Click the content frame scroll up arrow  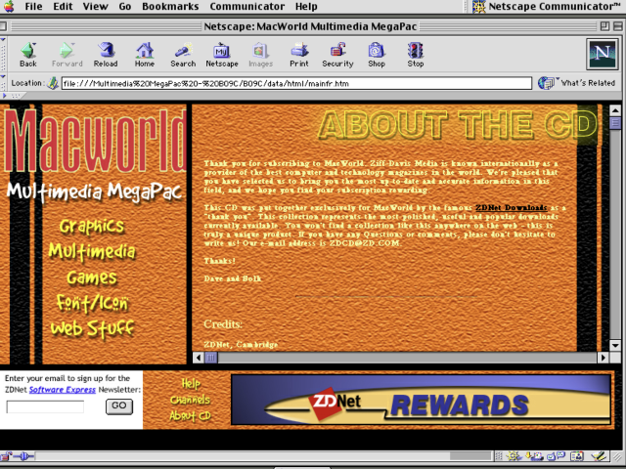coord(615,109)
